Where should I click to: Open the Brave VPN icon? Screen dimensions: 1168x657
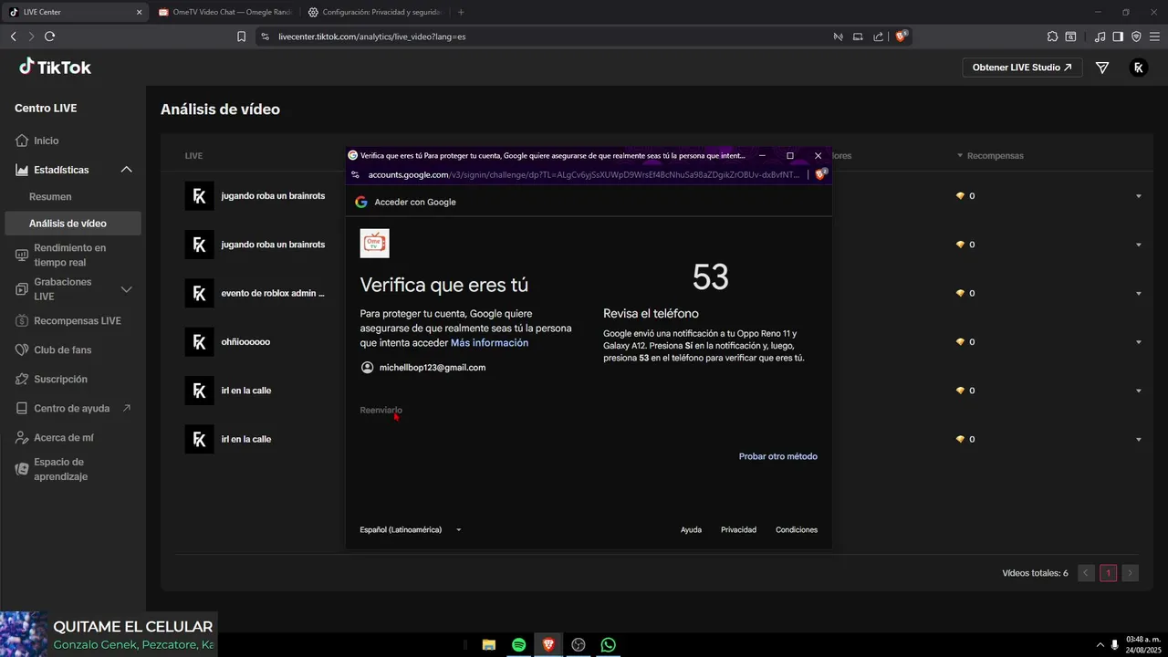pyautogui.click(x=1136, y=36)
